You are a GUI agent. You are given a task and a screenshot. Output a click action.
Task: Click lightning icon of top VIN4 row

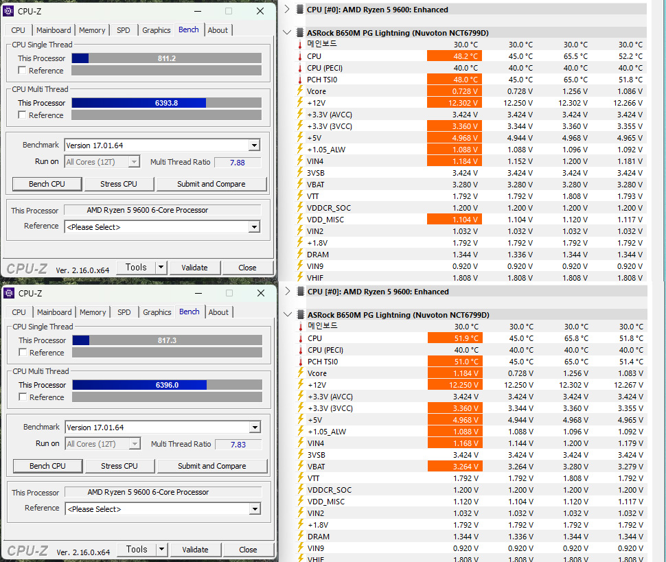300,161
